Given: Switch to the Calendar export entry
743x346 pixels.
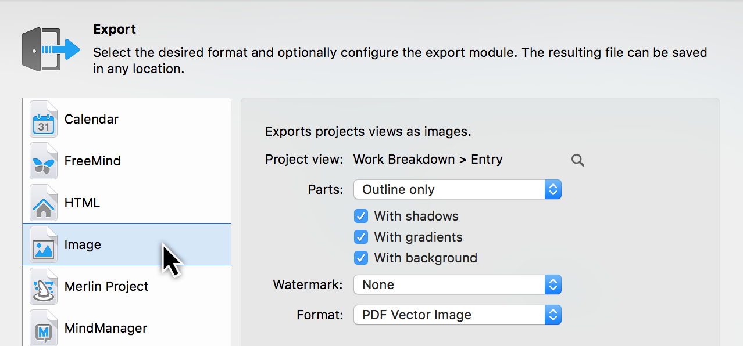Looking at the screenshot, I should tap(91, 119).
